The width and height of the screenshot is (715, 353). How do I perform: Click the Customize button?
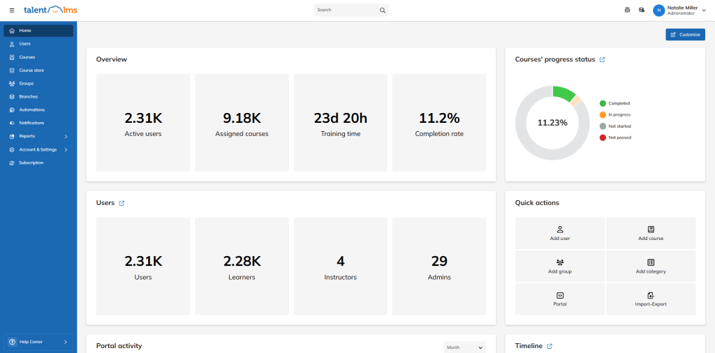[685, 34]
